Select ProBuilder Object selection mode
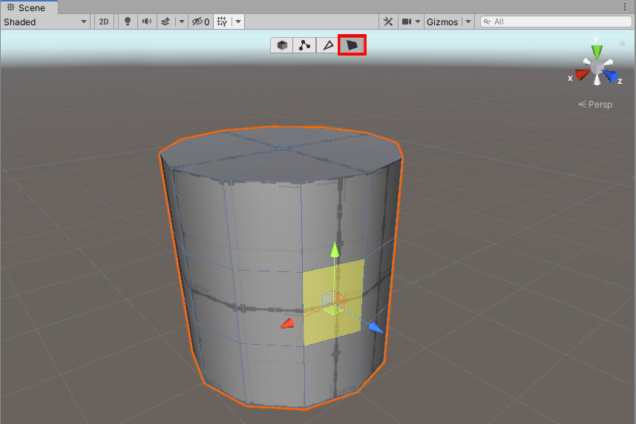 click(282, 45)
